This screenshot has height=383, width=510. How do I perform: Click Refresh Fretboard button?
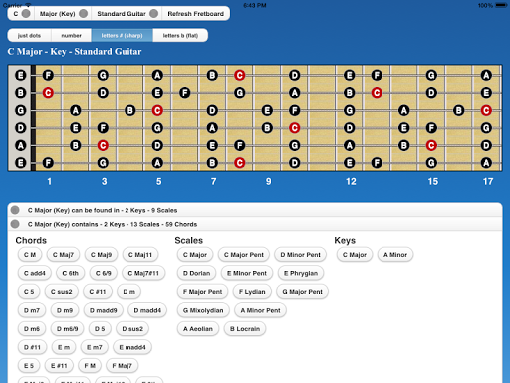coord(196,14)
